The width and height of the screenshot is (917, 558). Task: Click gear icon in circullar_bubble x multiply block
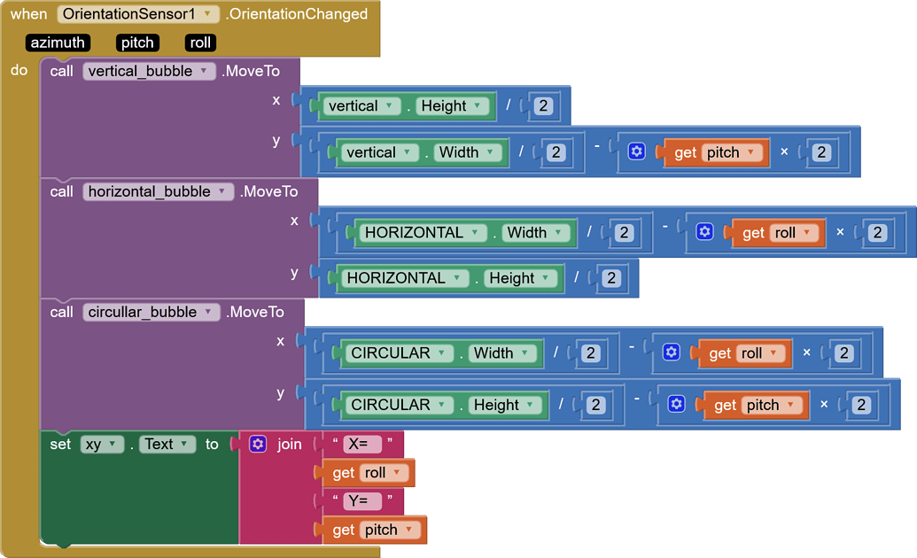coord(672,353)
